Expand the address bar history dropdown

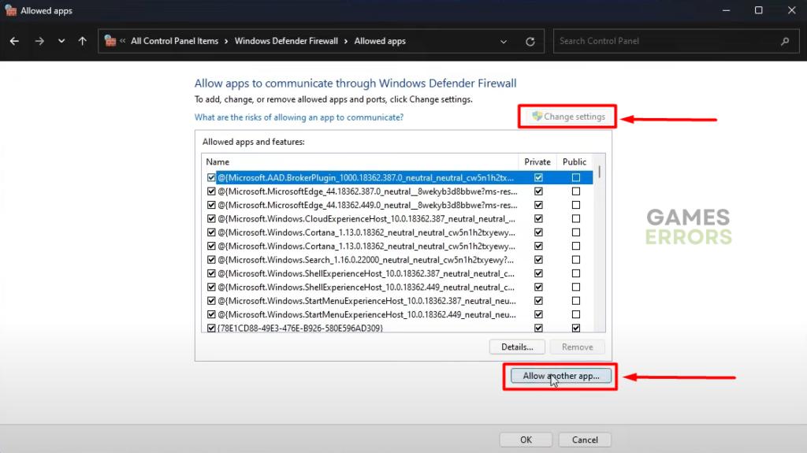504,41
